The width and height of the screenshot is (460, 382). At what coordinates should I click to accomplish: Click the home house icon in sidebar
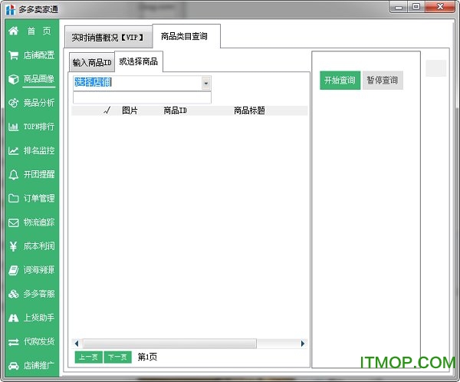click(x=14, y=31)
